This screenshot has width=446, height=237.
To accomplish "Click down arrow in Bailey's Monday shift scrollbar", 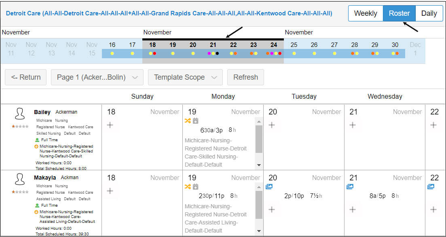I will pos(259,165).
